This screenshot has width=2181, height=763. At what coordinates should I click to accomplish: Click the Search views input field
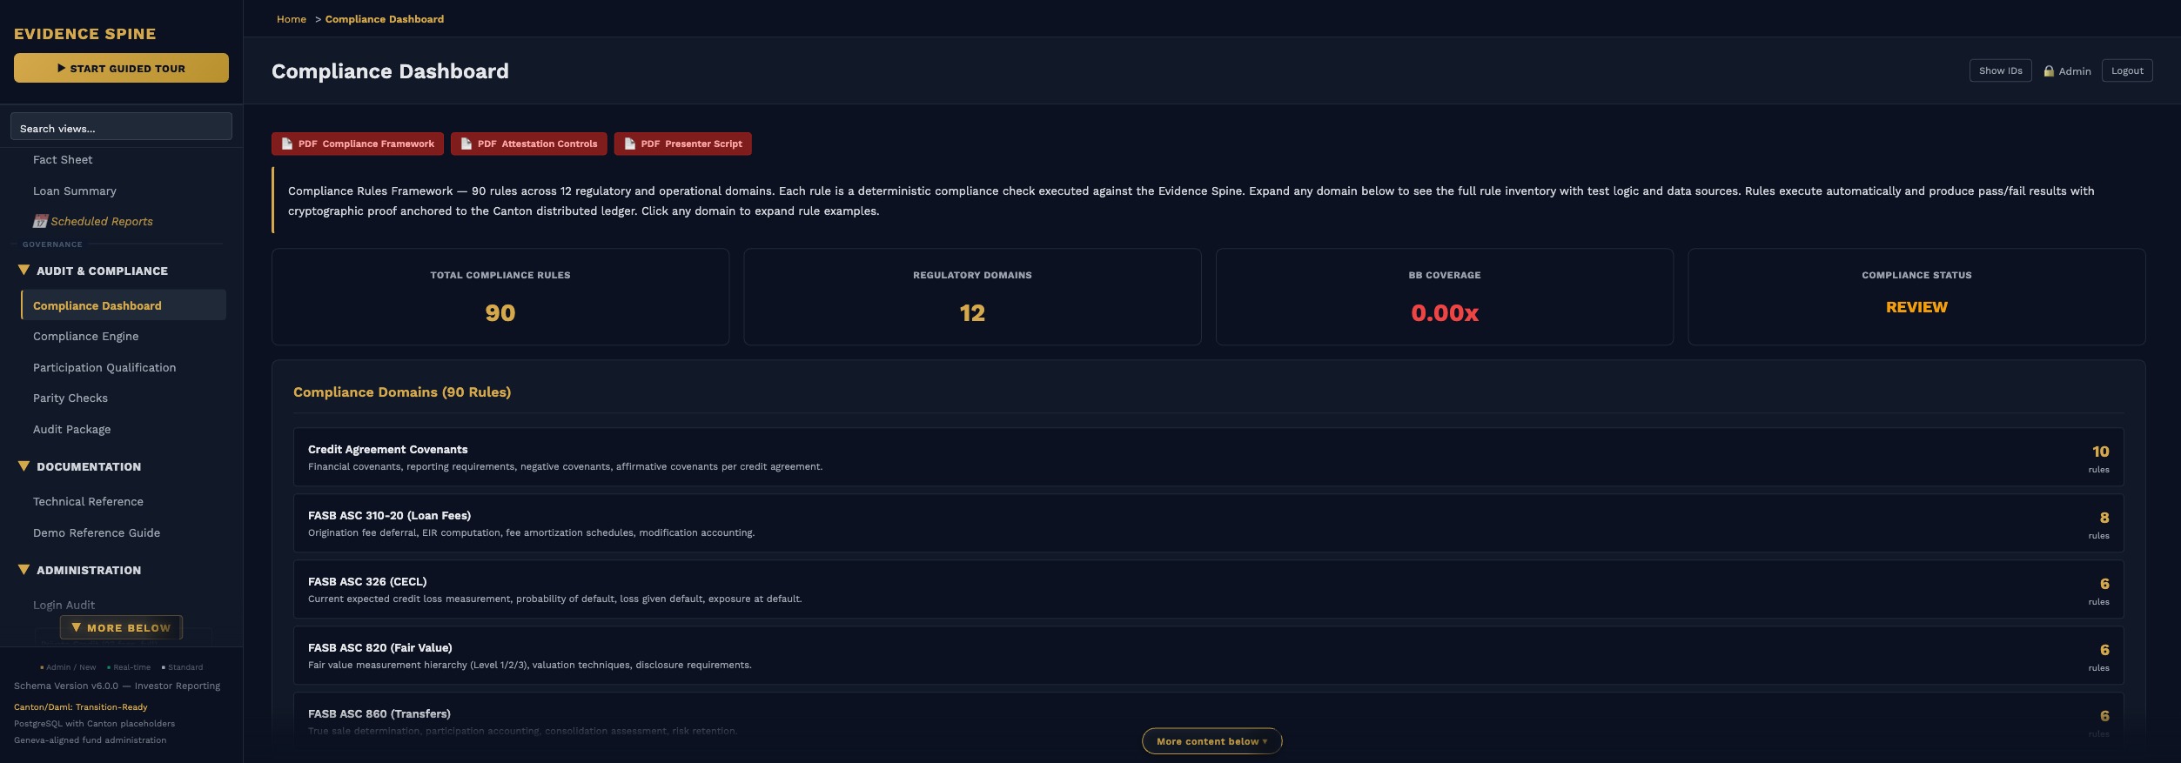pos(121,128)
